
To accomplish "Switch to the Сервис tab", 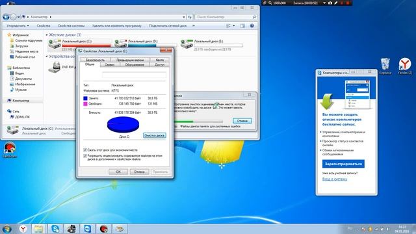I will [110, 64].
